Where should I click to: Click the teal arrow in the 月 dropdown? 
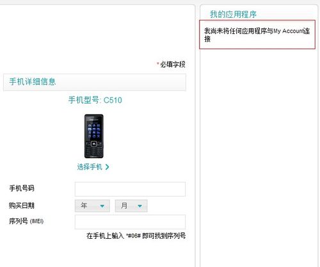[x=140, y=206]
